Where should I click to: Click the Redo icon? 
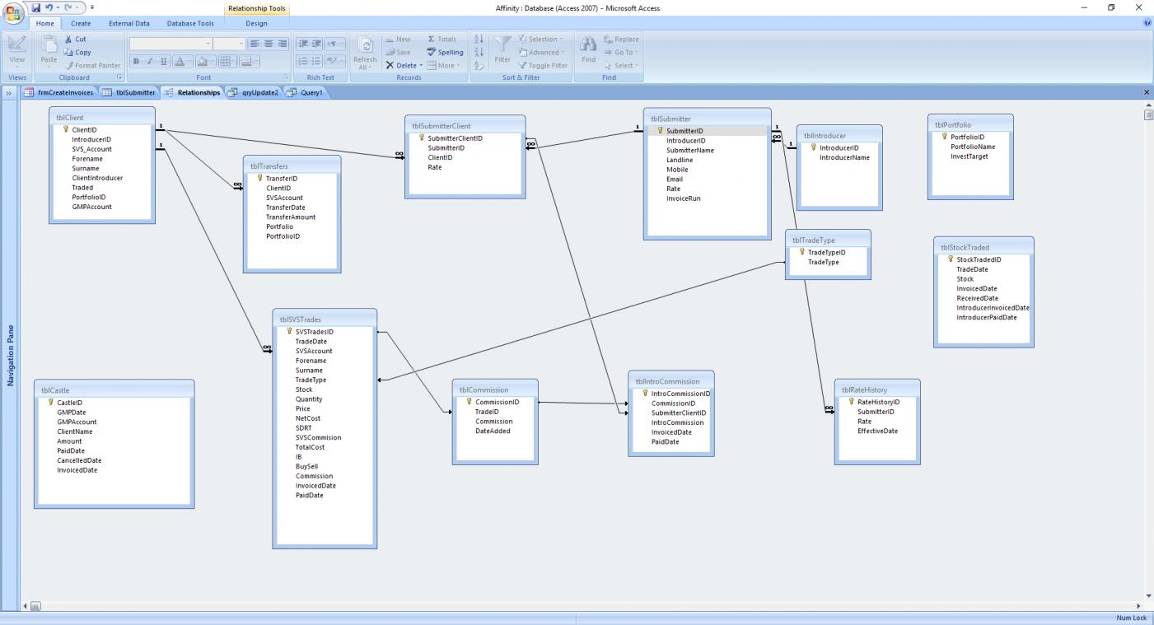(x=69, y=7)
